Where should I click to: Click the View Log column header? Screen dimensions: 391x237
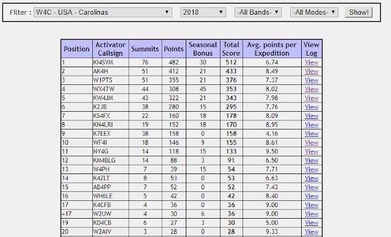(312, 49)
